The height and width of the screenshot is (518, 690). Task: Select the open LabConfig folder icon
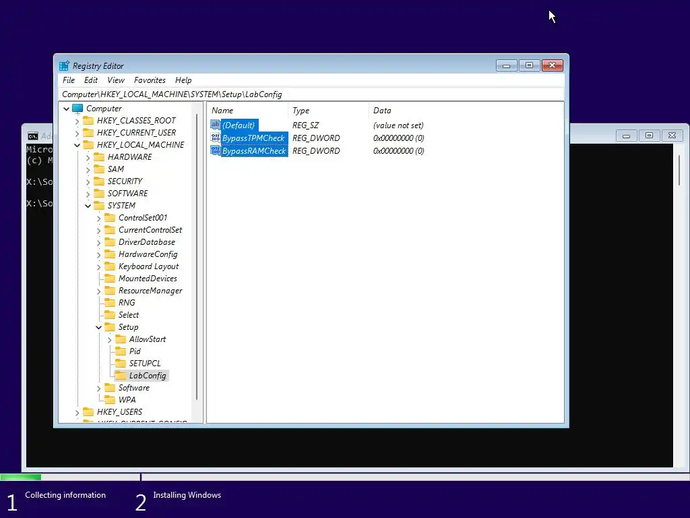pos(120,376)
